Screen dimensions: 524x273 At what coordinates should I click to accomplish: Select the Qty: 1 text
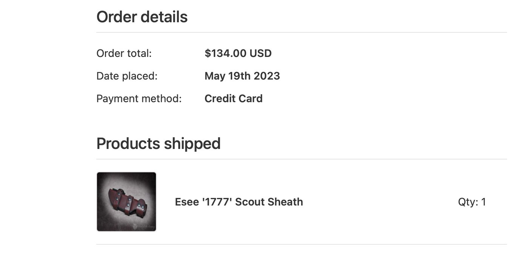pyautogui.click(x=472, y=202)
